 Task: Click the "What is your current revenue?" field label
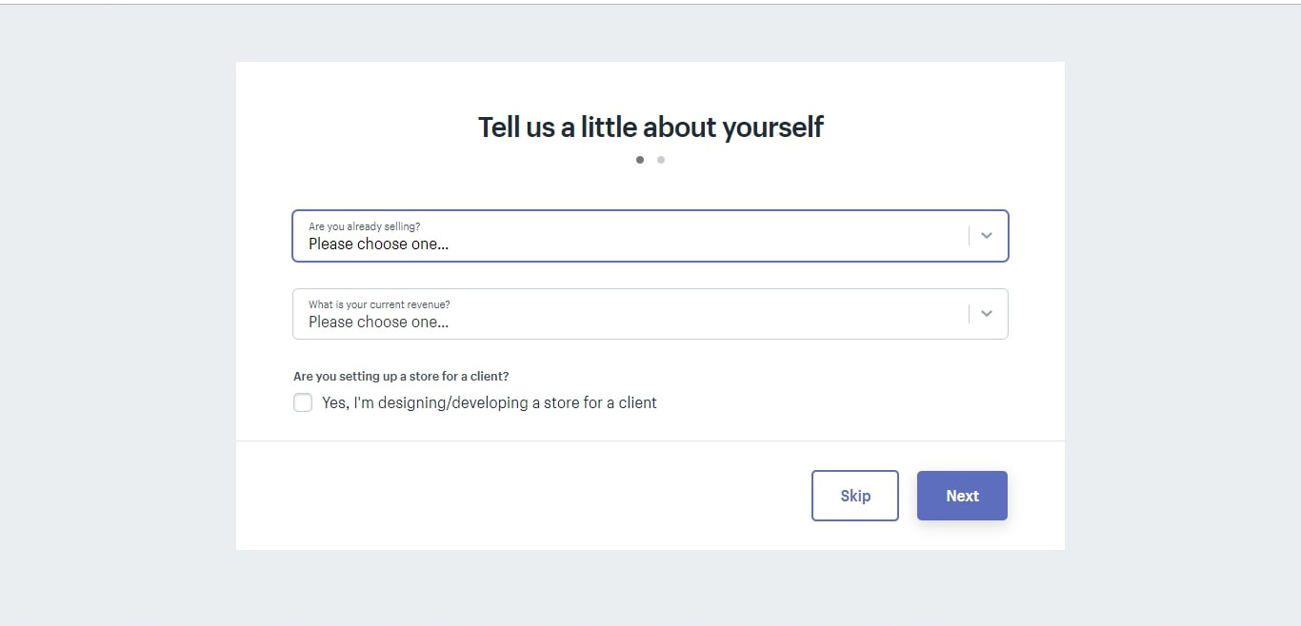379,304
